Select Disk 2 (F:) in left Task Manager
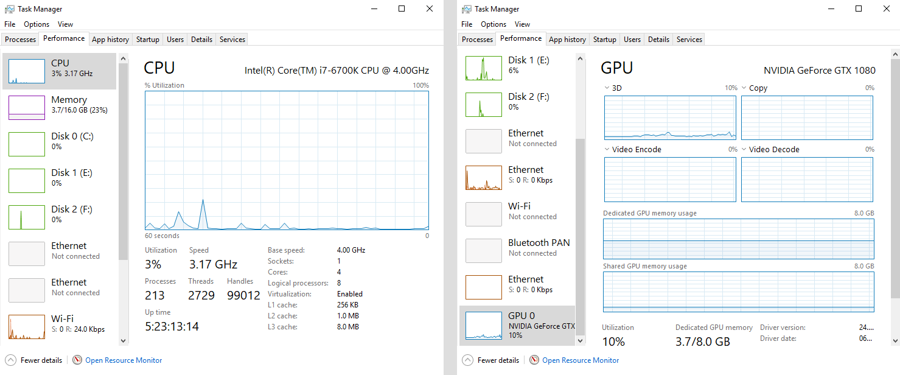 click(60, 217)
